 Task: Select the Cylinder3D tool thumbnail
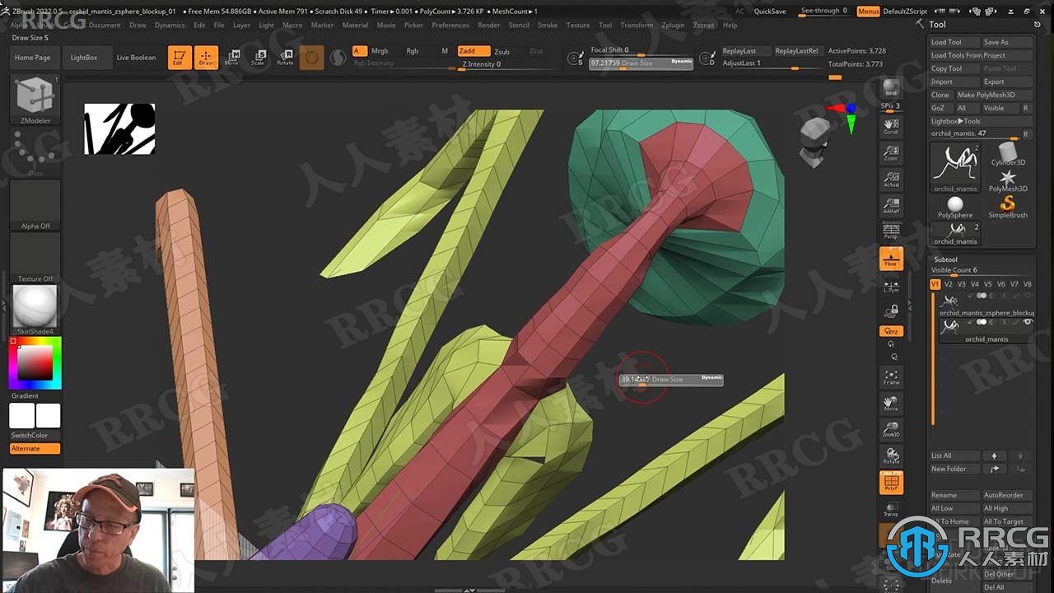1008,155
